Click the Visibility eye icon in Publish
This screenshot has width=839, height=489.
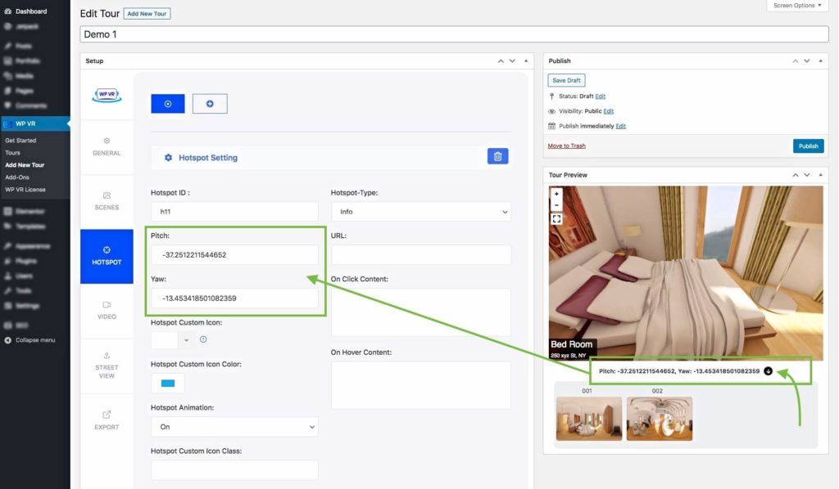[x=551, y=111]
